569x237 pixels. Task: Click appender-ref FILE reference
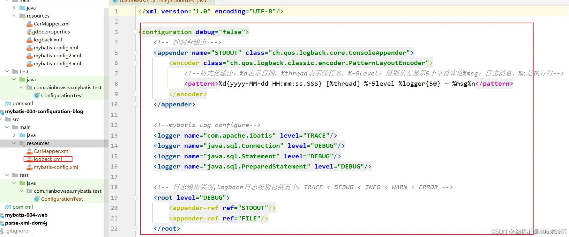[249, 219]
